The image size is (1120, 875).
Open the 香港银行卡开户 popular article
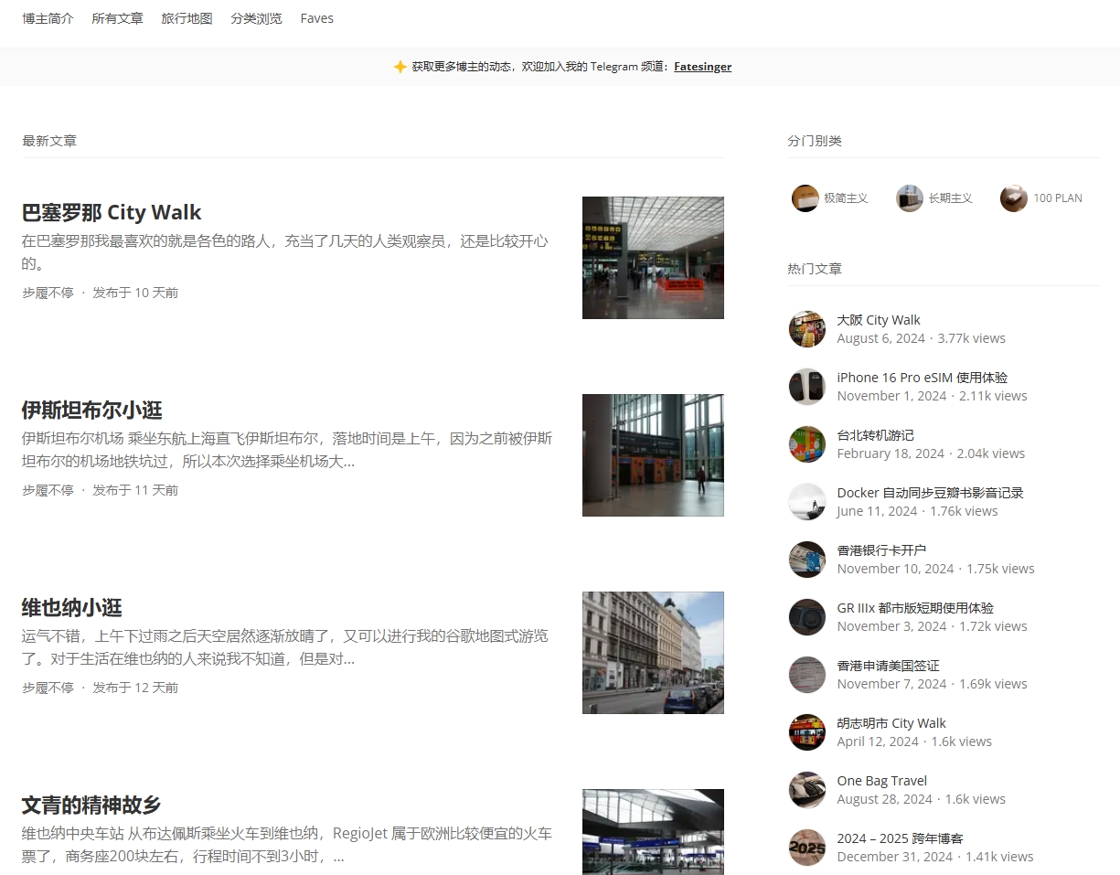[x=881, y=550]
